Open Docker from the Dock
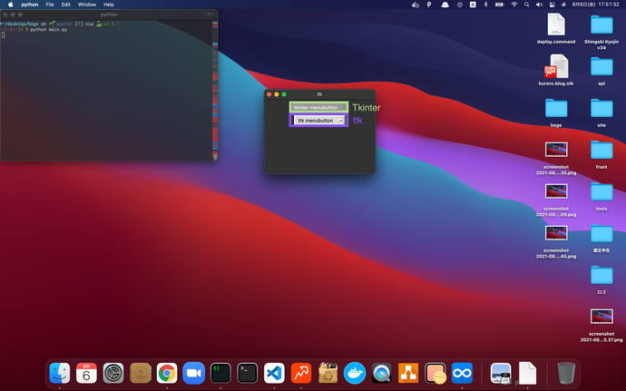626x391 pixels. tap(355, 373)
